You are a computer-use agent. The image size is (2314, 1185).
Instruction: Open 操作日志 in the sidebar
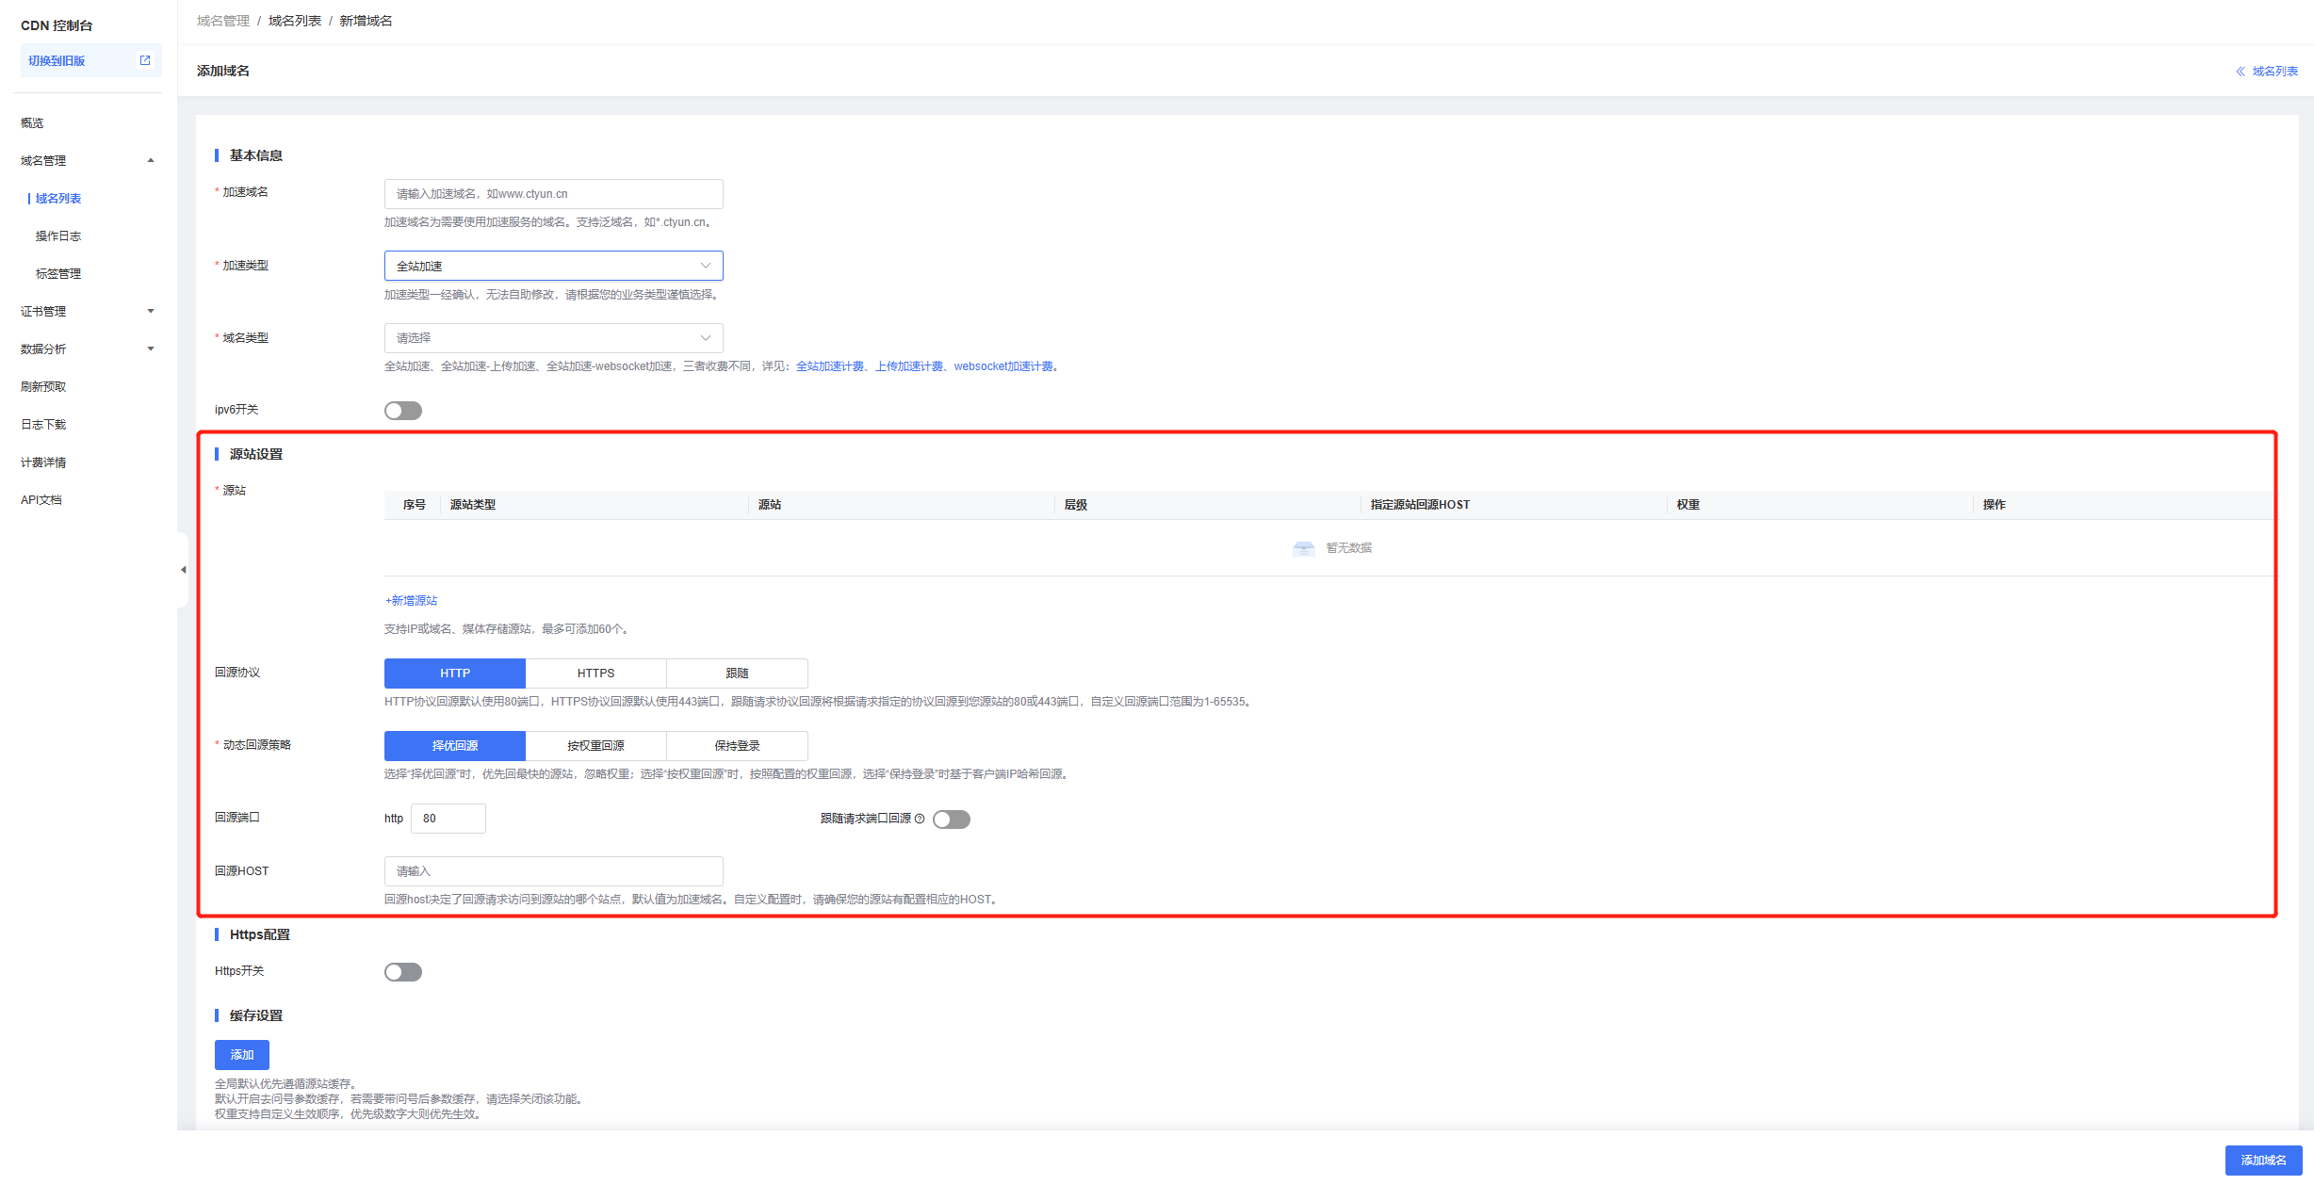[x=58, y=236]
